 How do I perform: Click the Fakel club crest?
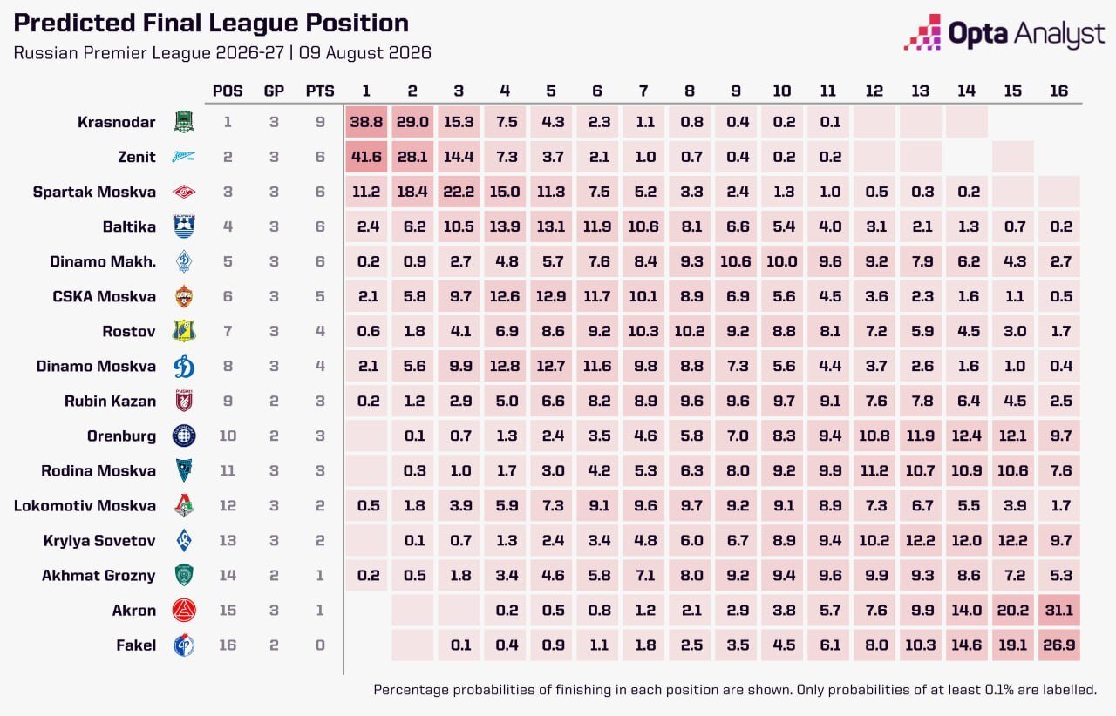click(184, 645)
